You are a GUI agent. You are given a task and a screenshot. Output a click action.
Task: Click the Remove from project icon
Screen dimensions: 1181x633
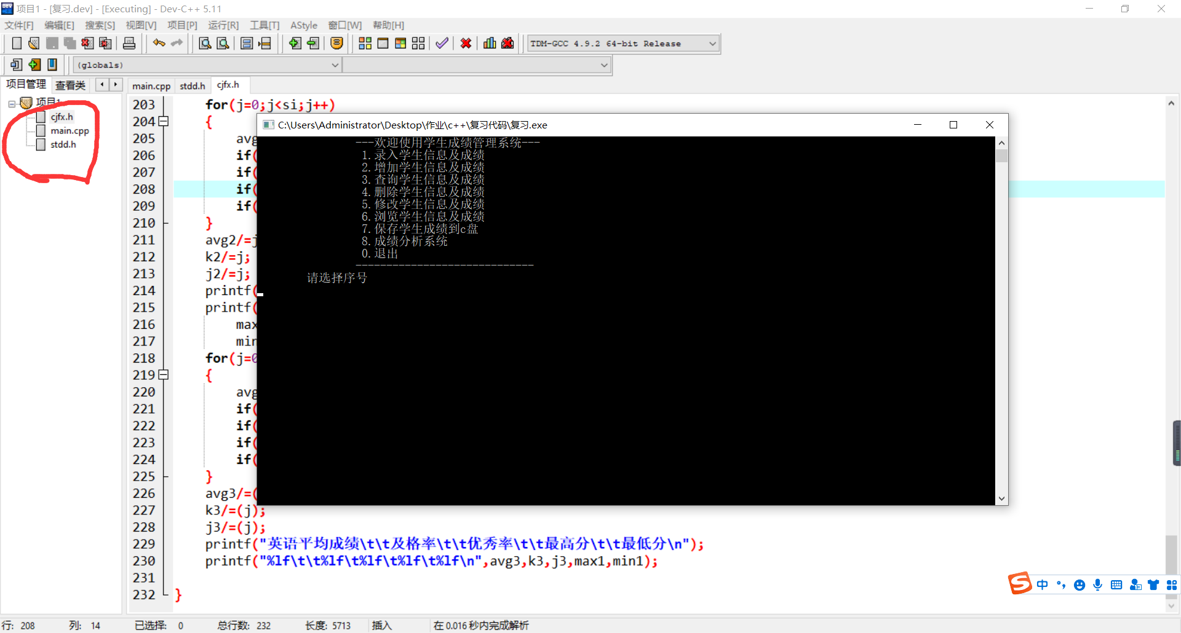313,43
